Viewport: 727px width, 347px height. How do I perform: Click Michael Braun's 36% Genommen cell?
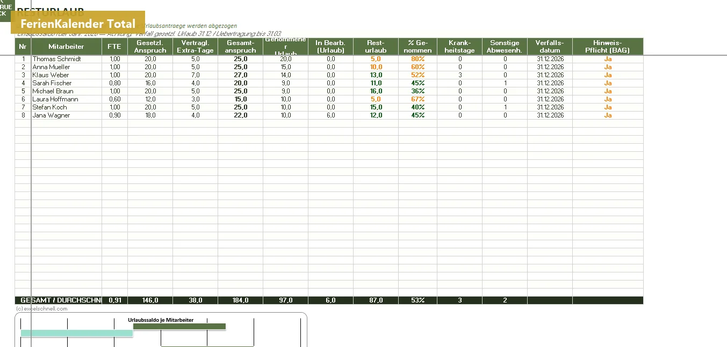418,91
